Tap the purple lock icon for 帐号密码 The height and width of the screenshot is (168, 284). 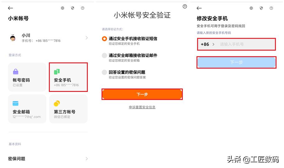pos(16,71)
